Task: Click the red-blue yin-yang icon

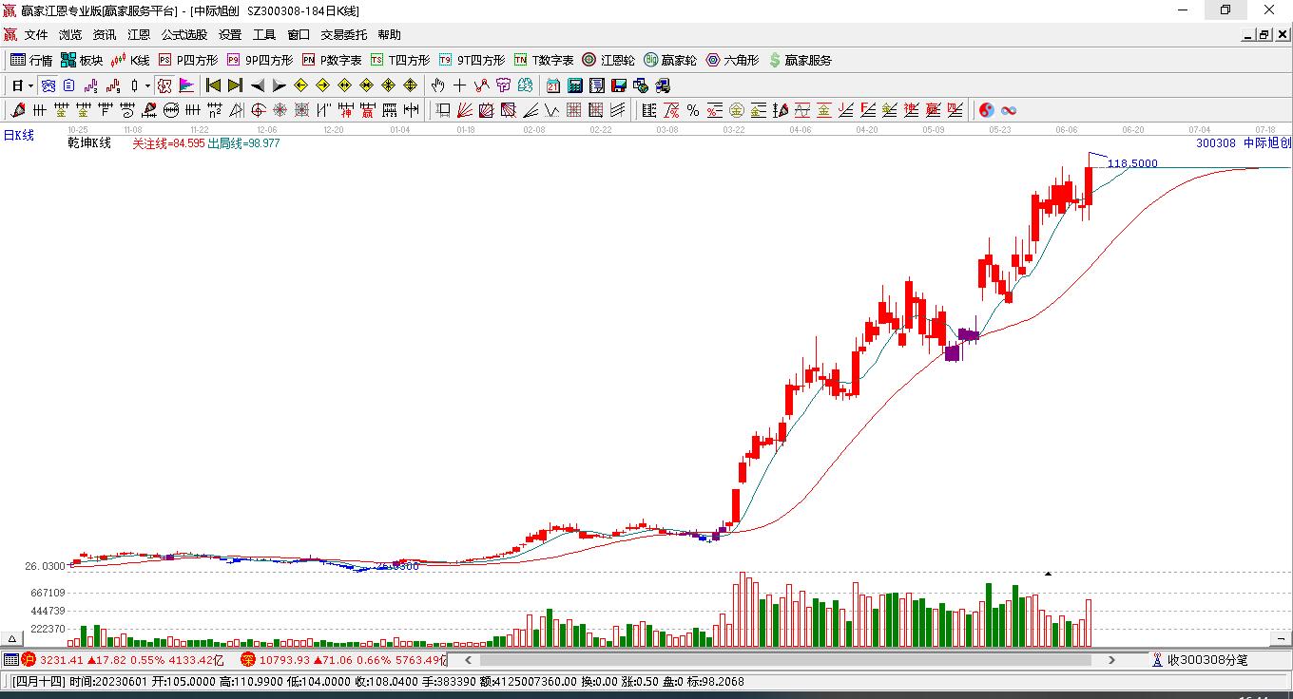Action: pos(987,110)
